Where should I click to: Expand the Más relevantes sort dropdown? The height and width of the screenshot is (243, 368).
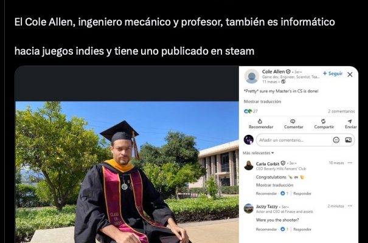258,153
